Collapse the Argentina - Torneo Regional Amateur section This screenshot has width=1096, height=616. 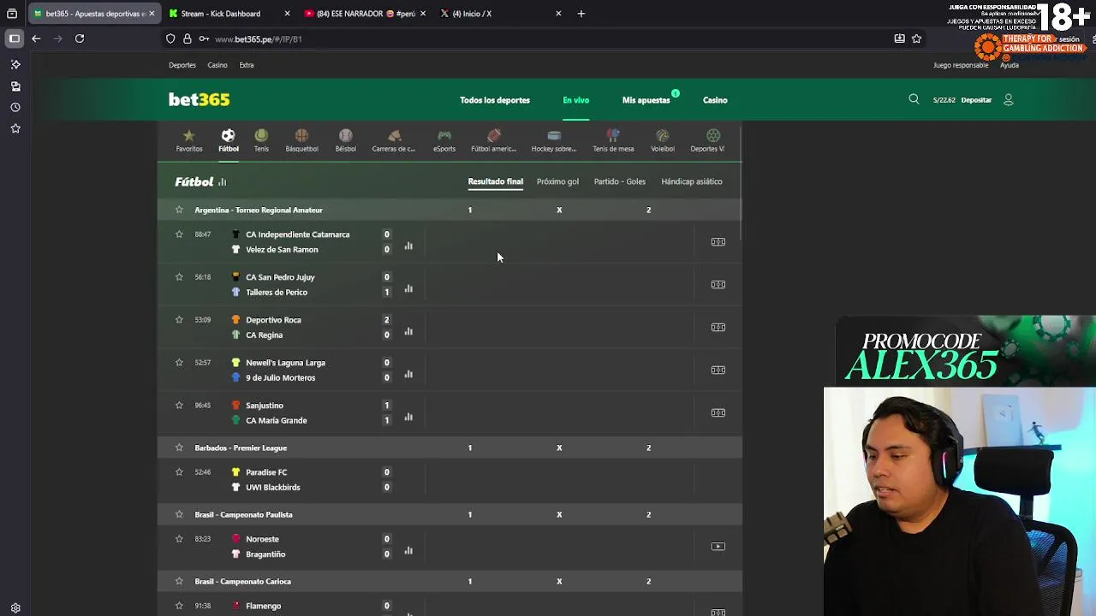[259, 210]
